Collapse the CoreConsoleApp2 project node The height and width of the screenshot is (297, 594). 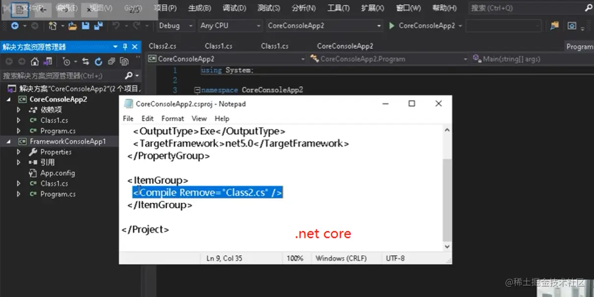(9, 99)
